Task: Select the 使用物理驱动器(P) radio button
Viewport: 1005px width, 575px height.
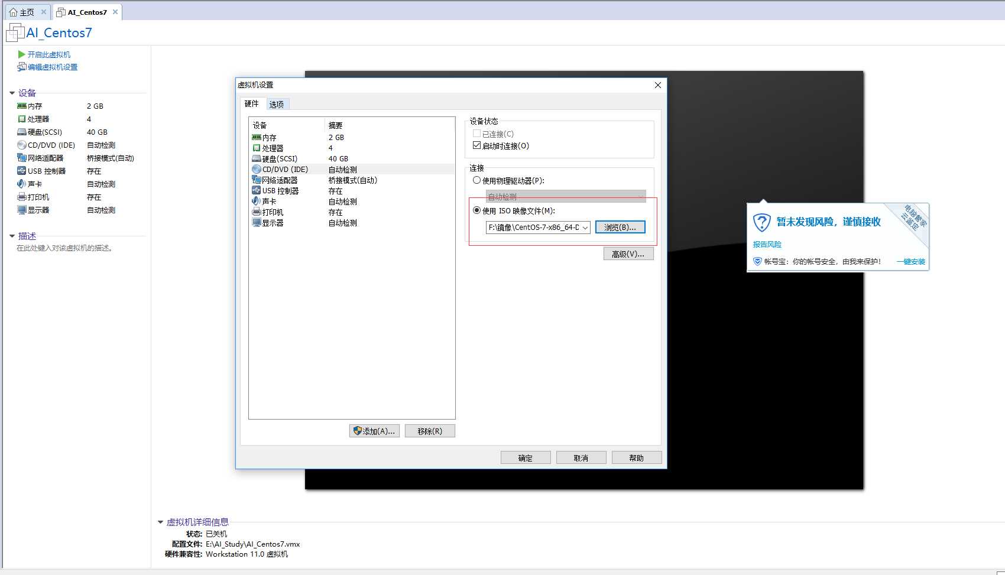Action: (x=476, y=180)
